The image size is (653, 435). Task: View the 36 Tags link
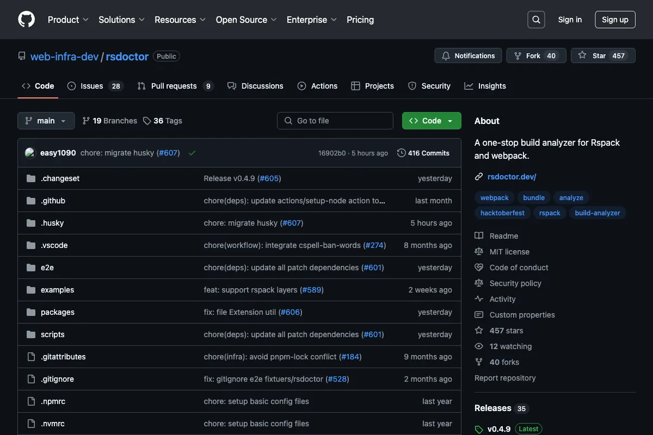click(162, 121)
